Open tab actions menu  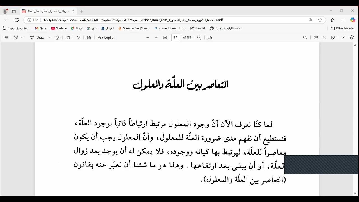(x=14, y=11)
